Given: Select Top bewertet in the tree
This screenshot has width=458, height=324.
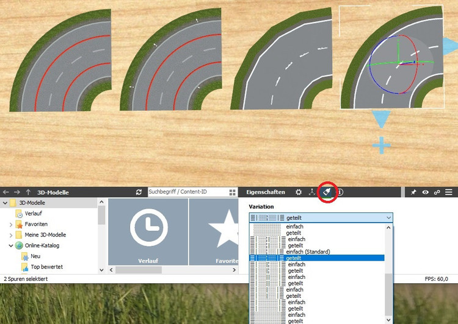Looking at the screenshot, I should [x=47, y=267].
